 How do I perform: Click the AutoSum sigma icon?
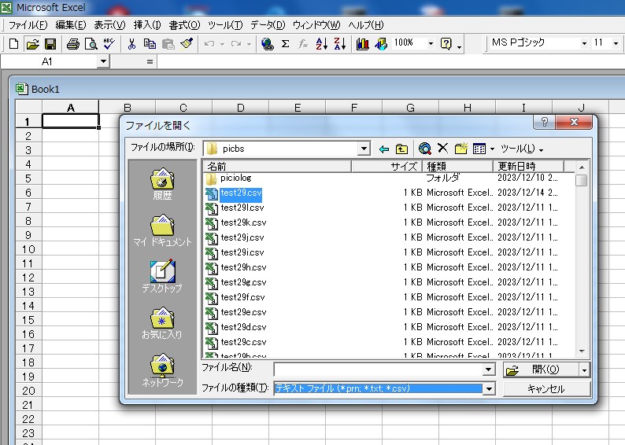[x=286, y=44]
